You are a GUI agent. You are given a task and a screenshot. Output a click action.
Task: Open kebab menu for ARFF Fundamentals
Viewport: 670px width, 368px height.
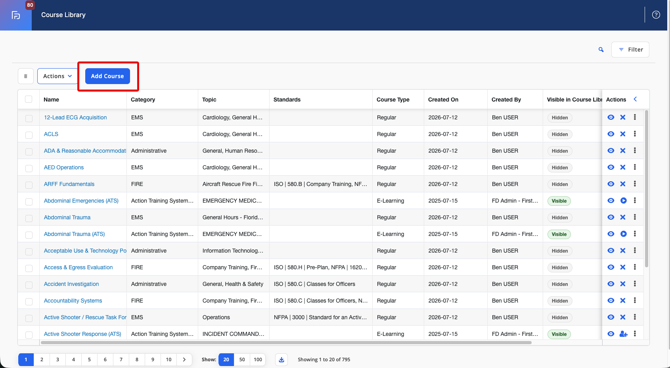point(635,184)
